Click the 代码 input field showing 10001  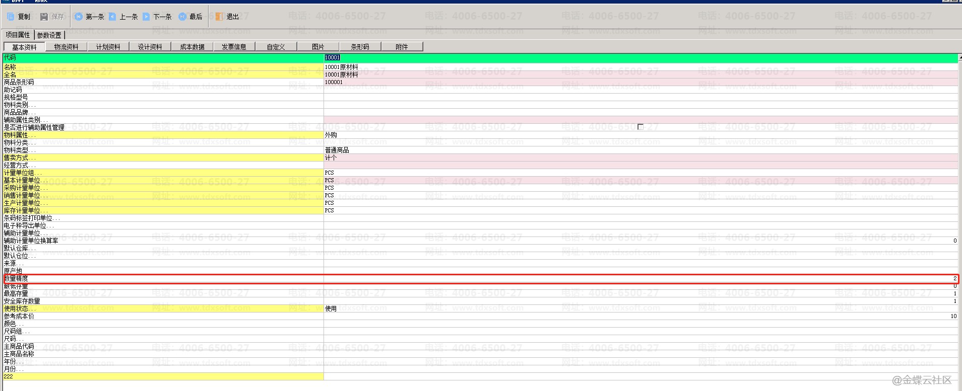641,58
